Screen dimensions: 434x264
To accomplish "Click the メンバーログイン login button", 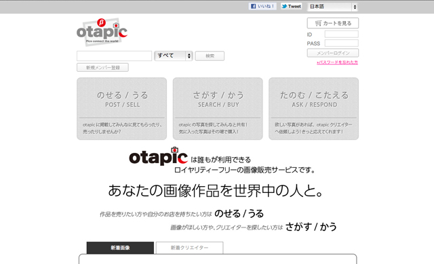I will (x=333, y=53).
